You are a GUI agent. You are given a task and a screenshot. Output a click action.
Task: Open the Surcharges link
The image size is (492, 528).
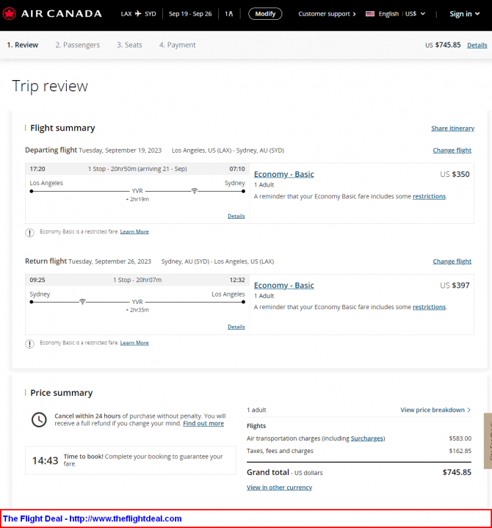pos(367,438)
